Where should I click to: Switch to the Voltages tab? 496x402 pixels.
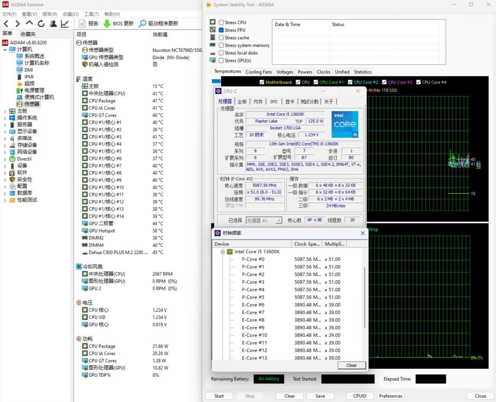point(285,72)
